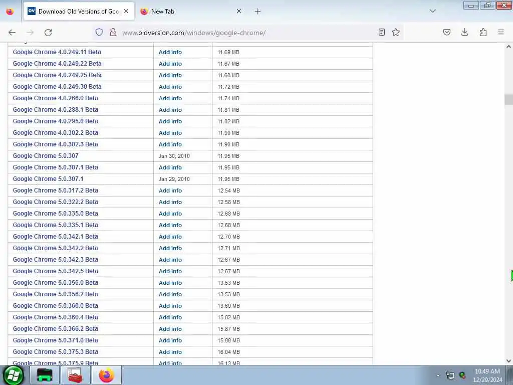Open Firefox from the taskbar
The height and width of the screenshot is (385, 513).
coord(107,375)
